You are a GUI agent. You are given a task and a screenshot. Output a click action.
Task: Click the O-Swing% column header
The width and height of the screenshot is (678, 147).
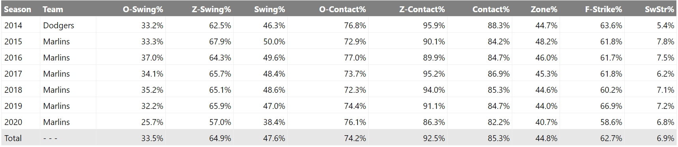[143, 9]
